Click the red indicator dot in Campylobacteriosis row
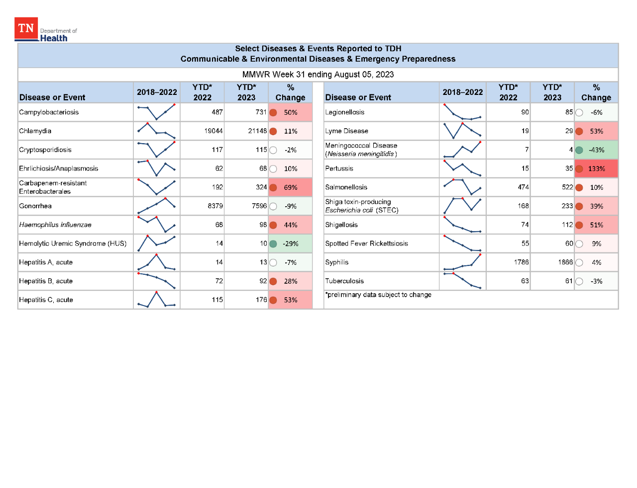 273,112
